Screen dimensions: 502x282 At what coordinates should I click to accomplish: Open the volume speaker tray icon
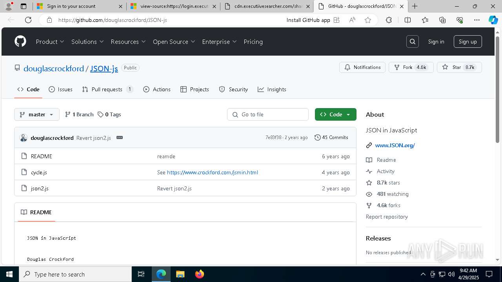click(x=451, y=274)
